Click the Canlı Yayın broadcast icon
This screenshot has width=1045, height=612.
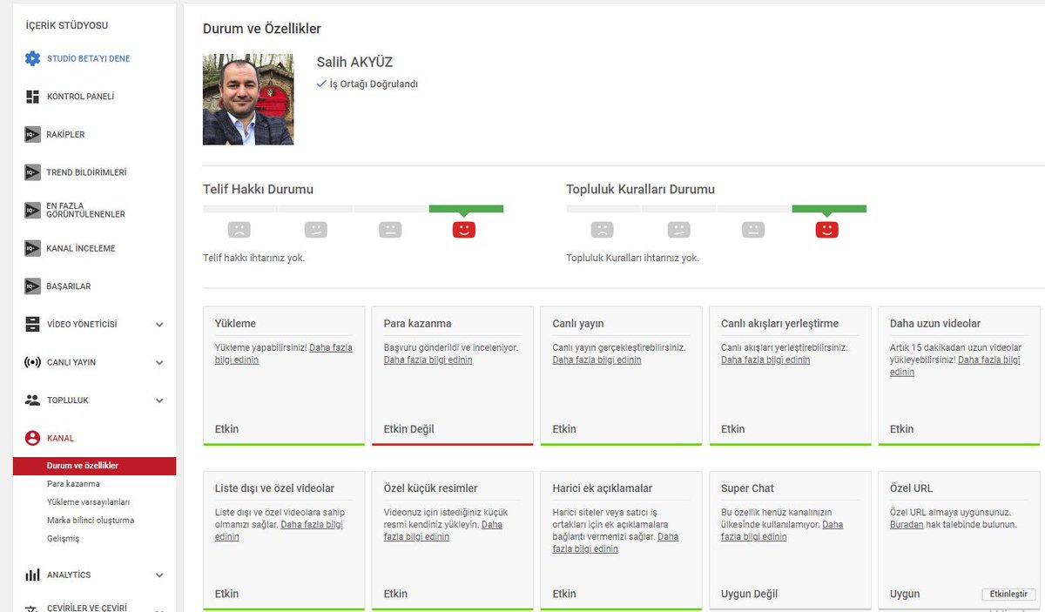(32, 362)
